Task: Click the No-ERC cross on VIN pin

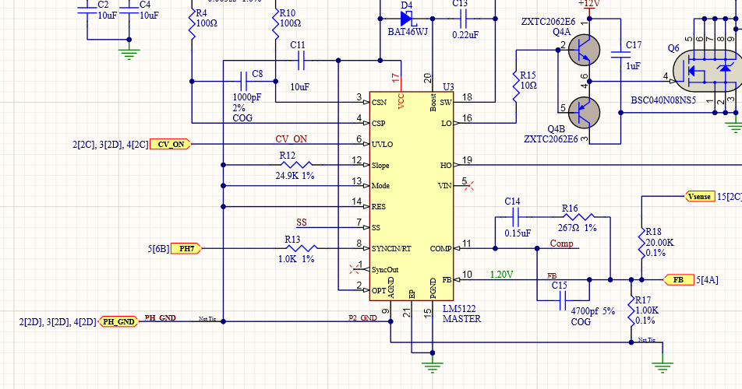Action: tap(469, 185)
